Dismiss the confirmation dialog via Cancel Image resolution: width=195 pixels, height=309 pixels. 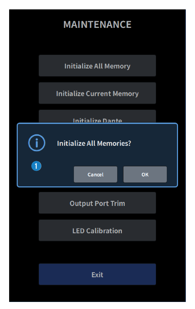(x=95, y=174)
